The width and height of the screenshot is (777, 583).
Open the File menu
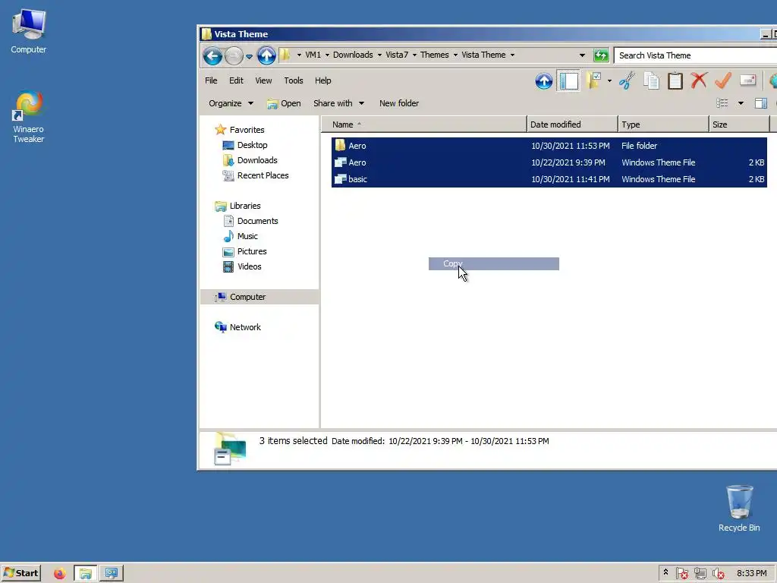[x=211, y=80]
